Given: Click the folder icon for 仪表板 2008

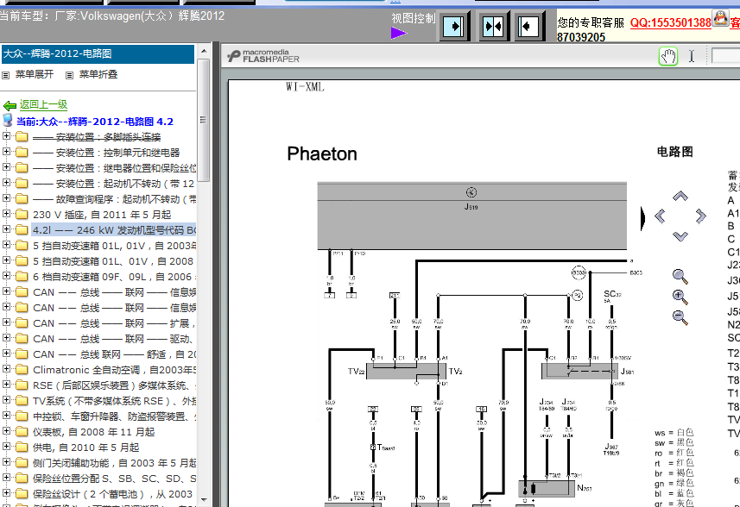Looking at the screenshot, I should click(x=22, y=432).
